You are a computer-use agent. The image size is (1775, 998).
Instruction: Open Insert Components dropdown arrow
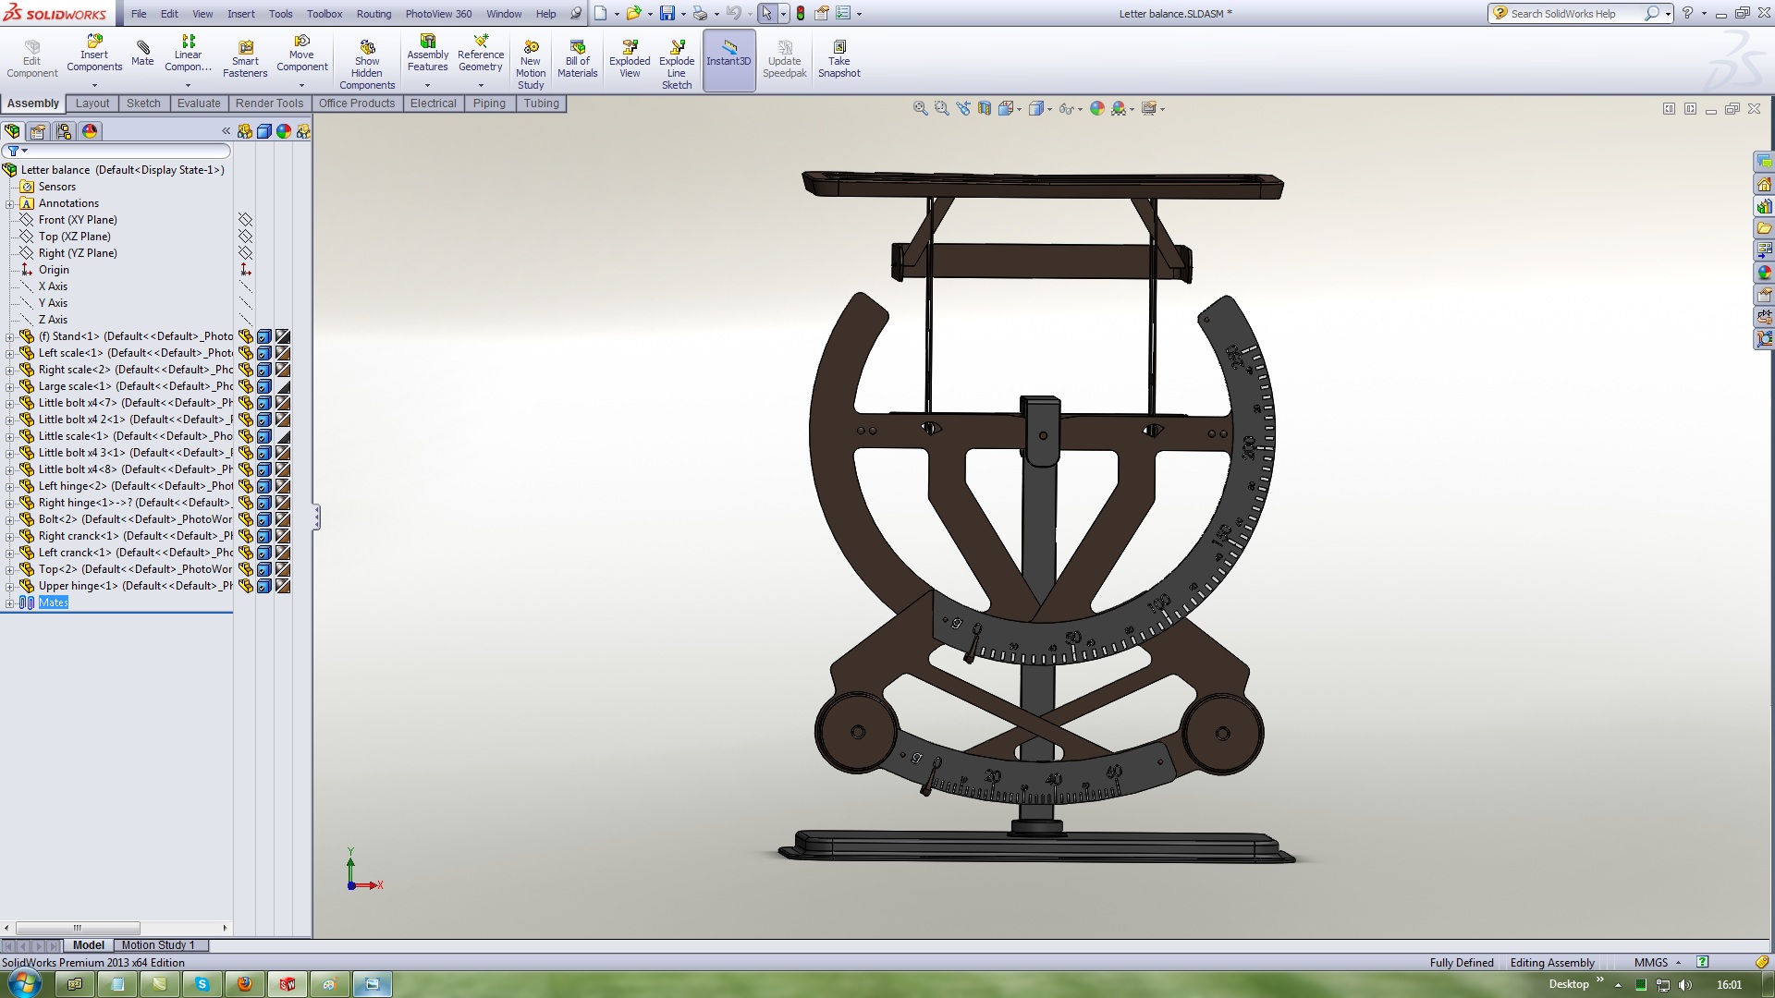tap(94, 85)
